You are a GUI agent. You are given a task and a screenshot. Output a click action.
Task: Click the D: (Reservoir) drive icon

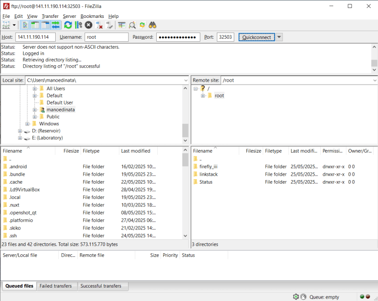click(x=27, y=131)
